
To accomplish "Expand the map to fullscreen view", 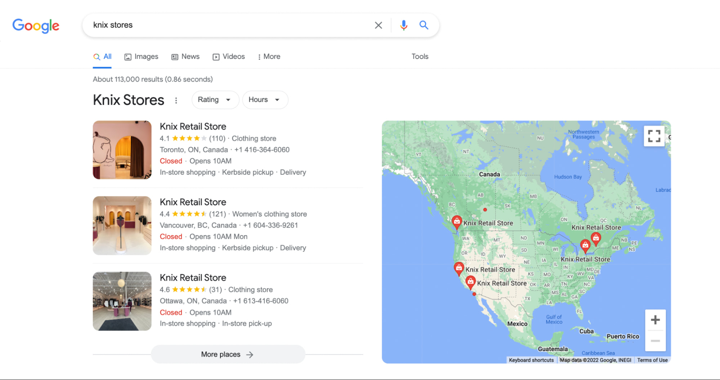I will pyautogui.click(x=654, y=137).
